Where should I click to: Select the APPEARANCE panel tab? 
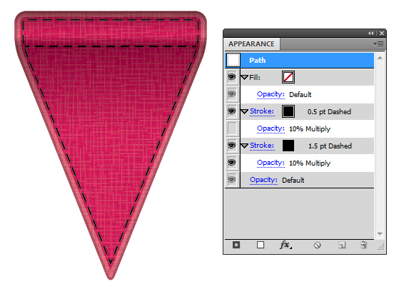[251, 44]
